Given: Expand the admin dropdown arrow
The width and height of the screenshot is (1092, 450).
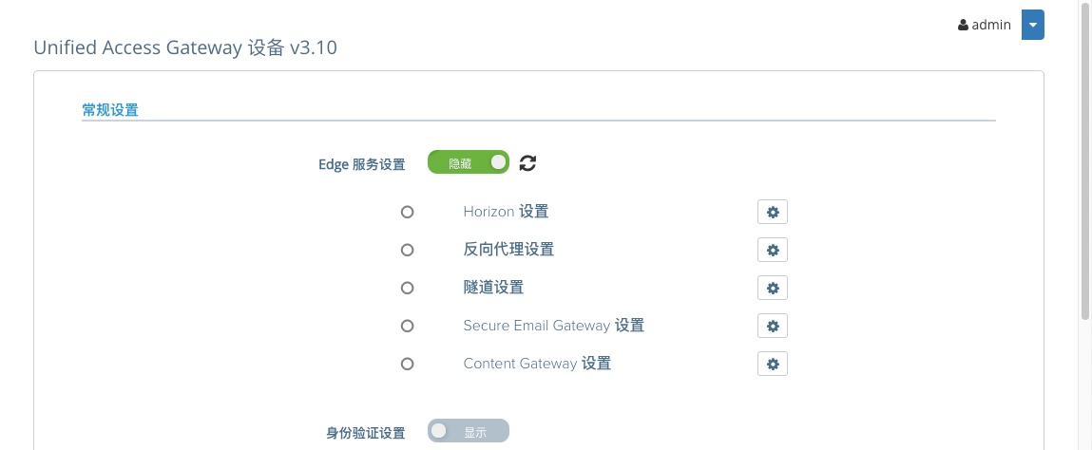Looking at the screenshot, I should [x=1033, y=25].
